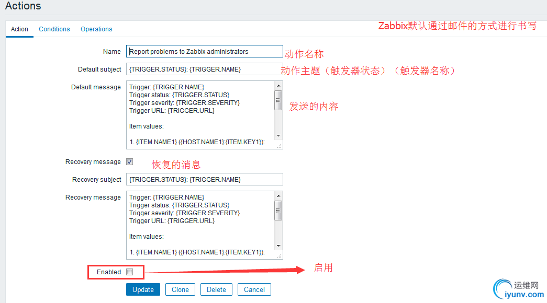Click Default message scrollbar down arrow
Image resolution: width=547 pixels, height=303 pixels.
click(x=278, y=135)
